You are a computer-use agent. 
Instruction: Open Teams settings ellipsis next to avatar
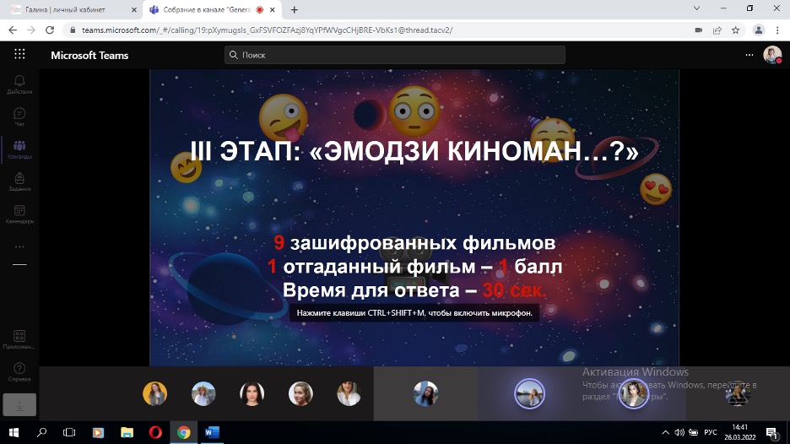749,55
